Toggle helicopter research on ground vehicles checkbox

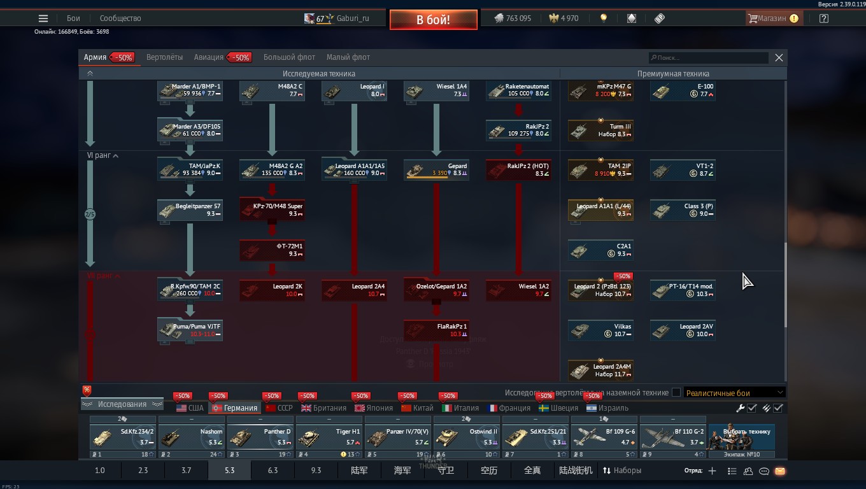(676, 393)
